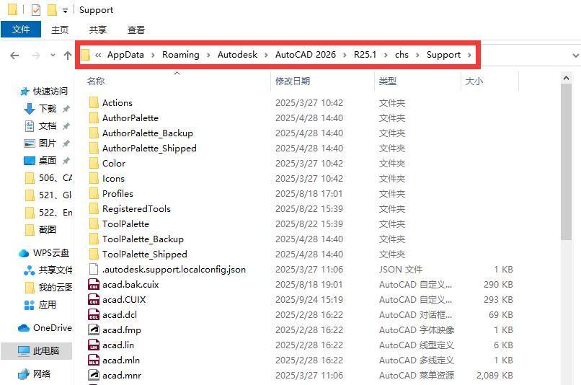The height and width of the screenshot is (385, 581).
Task: Expand chevron after Autodesk breadcrumb
Action: [266, 56]
